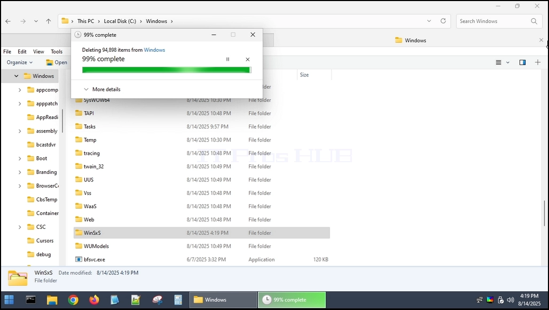Screen dimensions: 549x310
Task: Select This PC in address breadcrumb
Action: point(86,21)
